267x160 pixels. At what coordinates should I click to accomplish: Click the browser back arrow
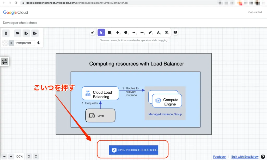click(4, 3)
